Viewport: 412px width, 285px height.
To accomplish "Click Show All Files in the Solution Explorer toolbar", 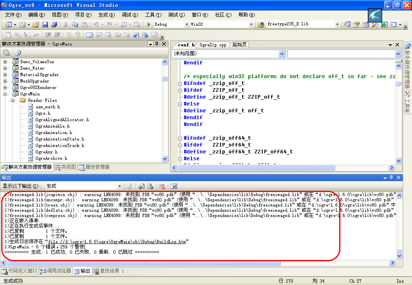I will pos(18,53).
